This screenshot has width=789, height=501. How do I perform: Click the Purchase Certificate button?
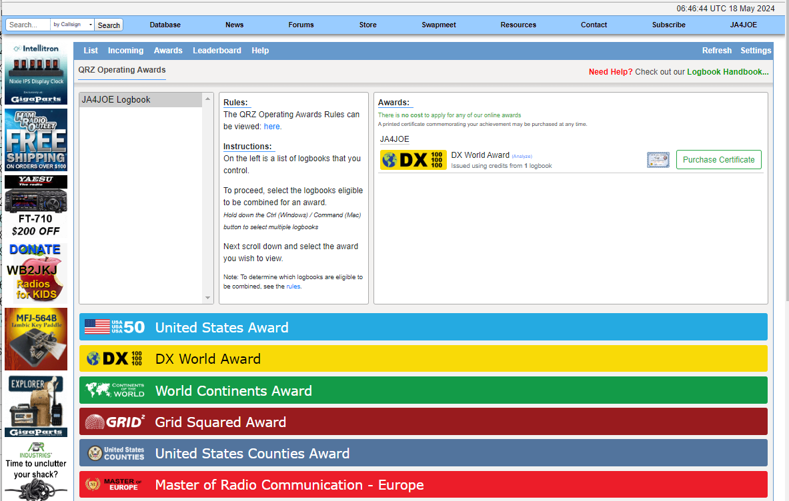(718, 160)
